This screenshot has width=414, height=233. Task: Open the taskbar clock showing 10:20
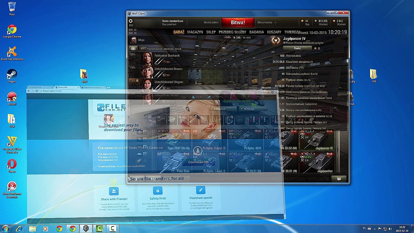pos(402,229)
